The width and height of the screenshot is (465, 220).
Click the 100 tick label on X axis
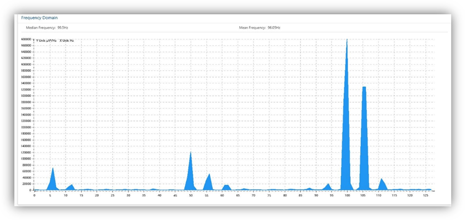tap(347, 195)
